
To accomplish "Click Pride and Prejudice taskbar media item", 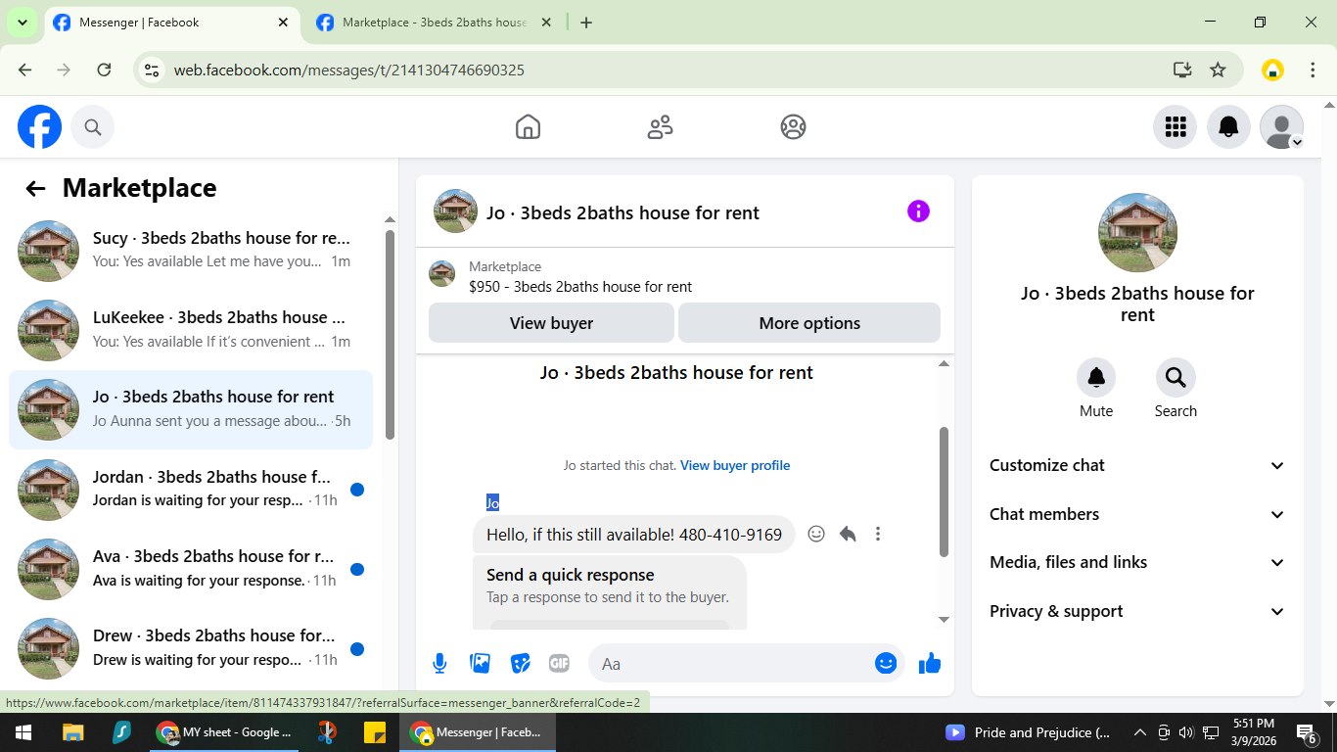I will coord(1028,732).
